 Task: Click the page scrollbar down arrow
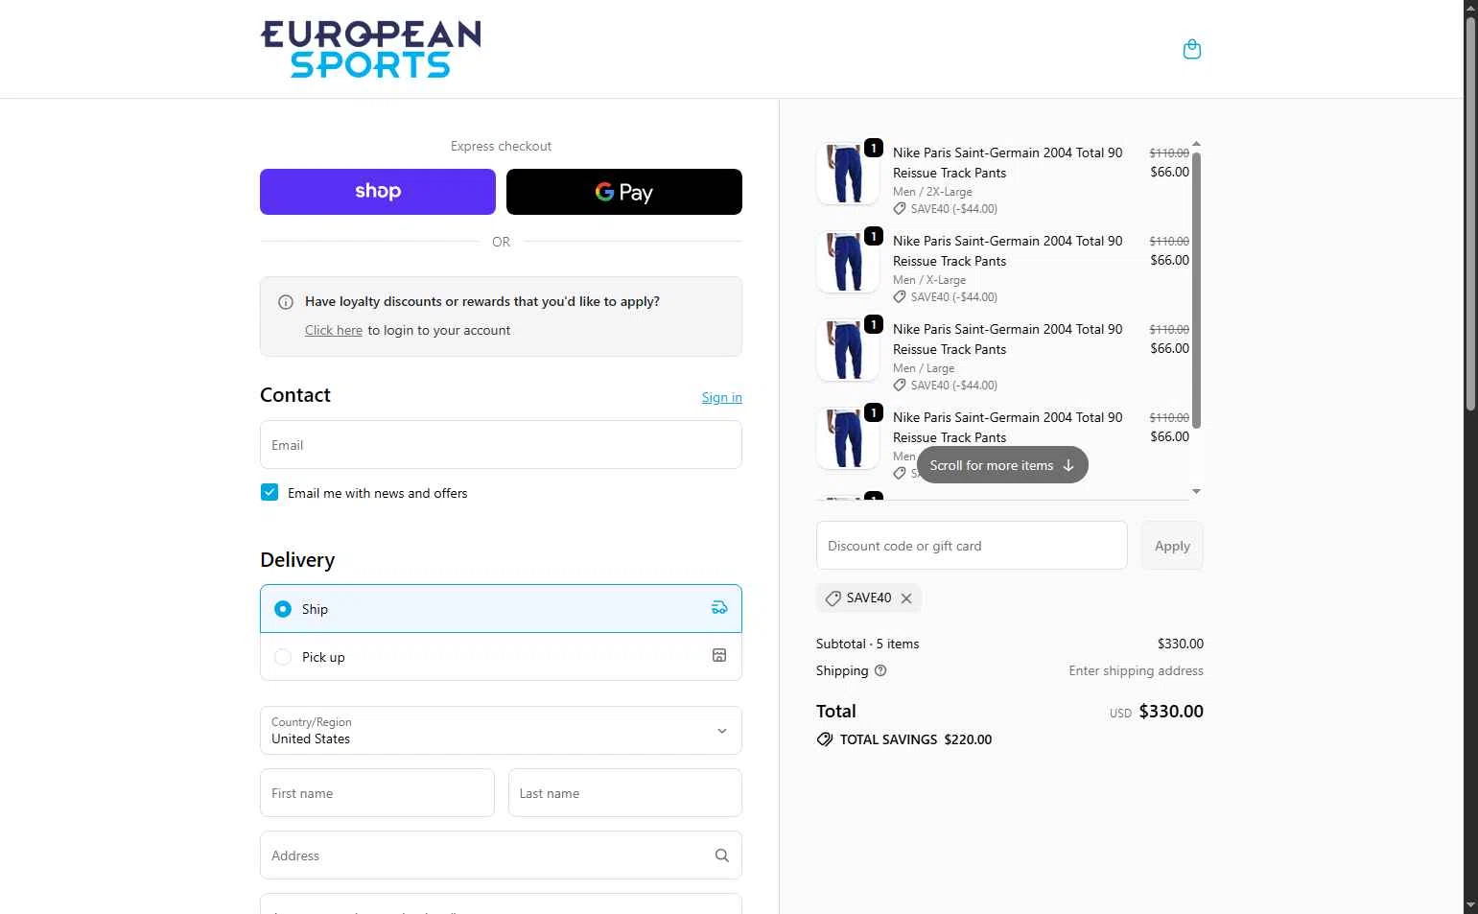(1470, 905)
